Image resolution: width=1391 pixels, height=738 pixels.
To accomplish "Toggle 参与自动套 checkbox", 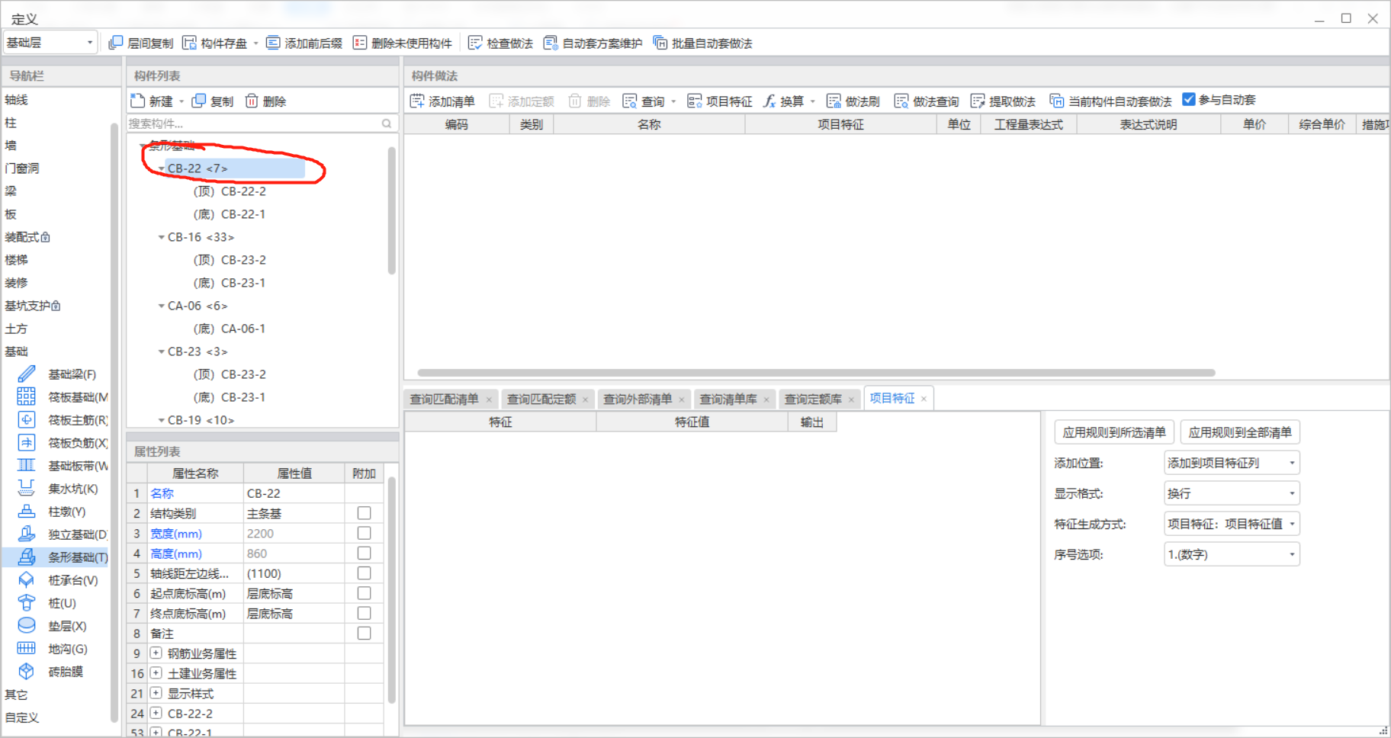I will (1189, 99).
